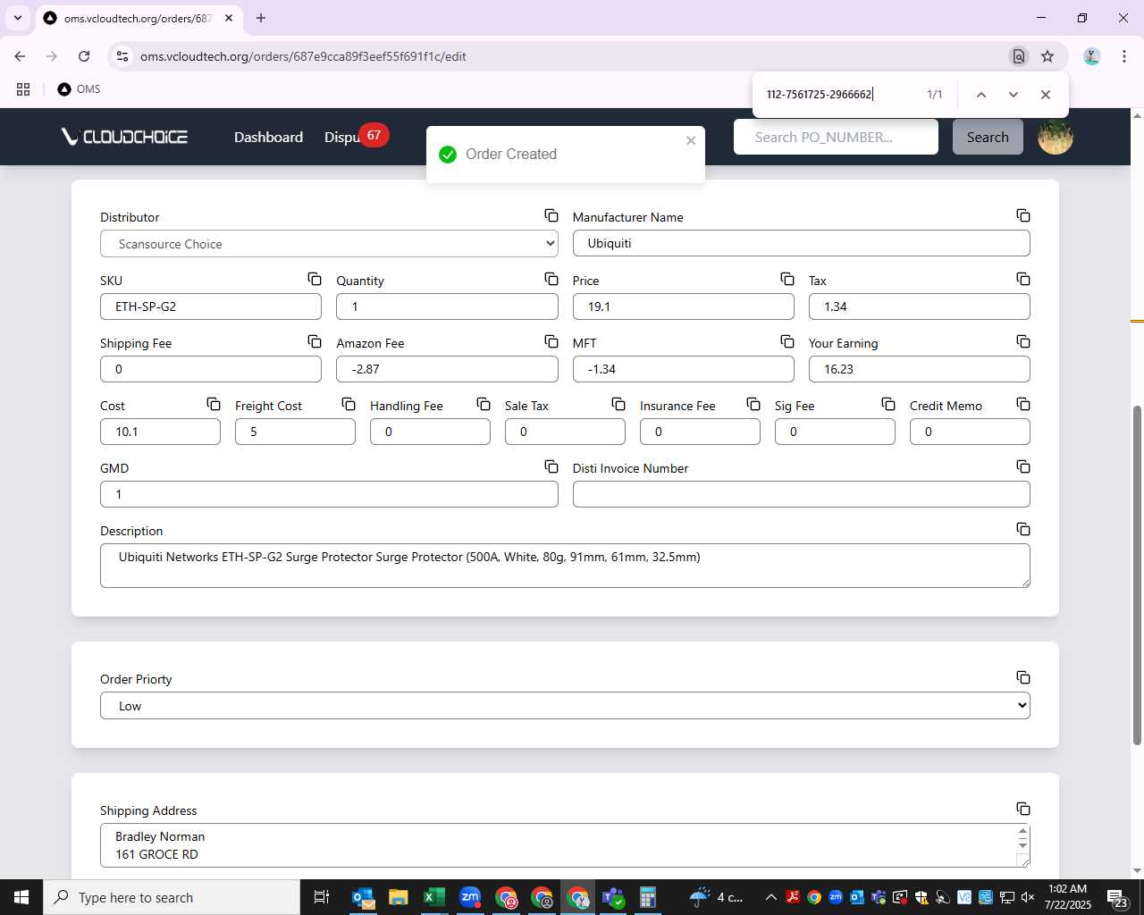
Task: Copy the MFT field value
Action: tap(787, 341)
